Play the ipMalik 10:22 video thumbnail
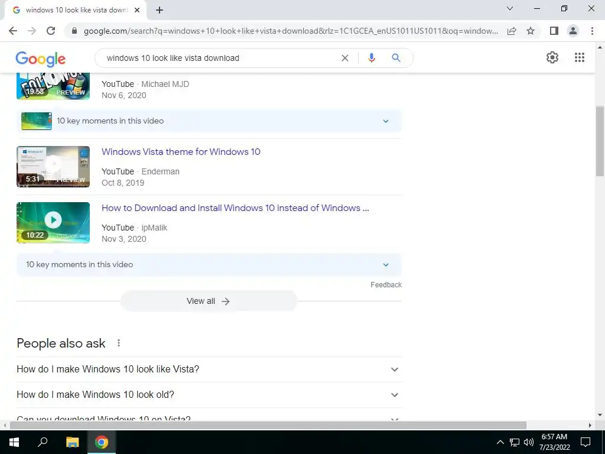The width and height of the screenshot is (605, 454). pyautogui.click(x=53, y=223)
